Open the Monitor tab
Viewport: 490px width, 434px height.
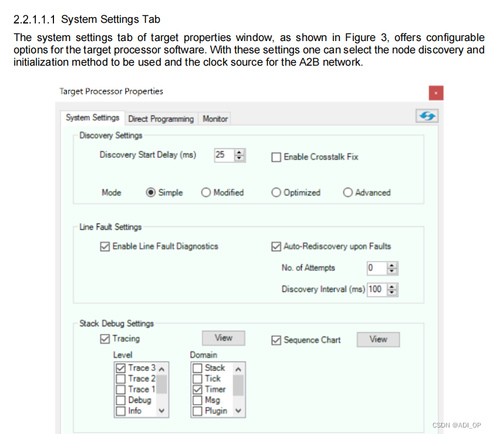pyautogui.click(x=215, y=119)
